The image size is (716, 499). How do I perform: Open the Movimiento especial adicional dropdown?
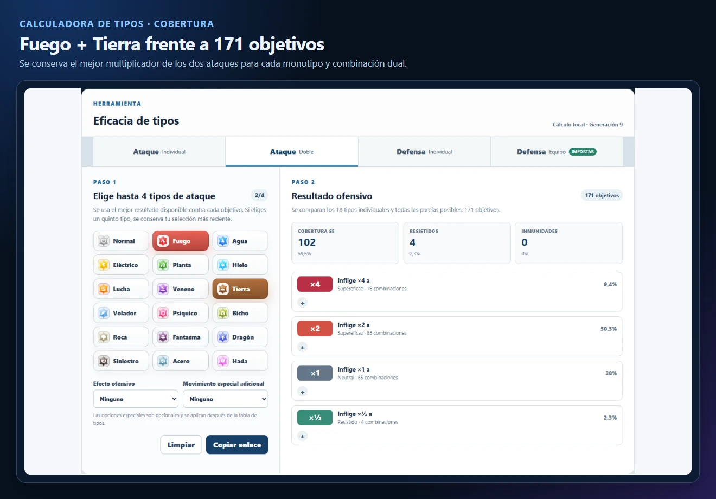coord(226,399)
